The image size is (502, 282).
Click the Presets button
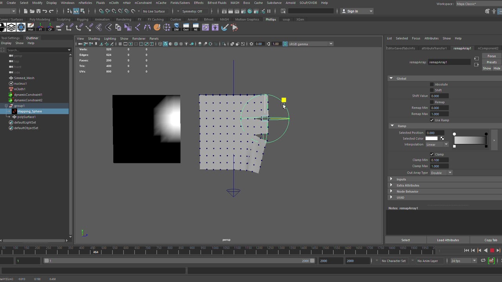point(491,62)
